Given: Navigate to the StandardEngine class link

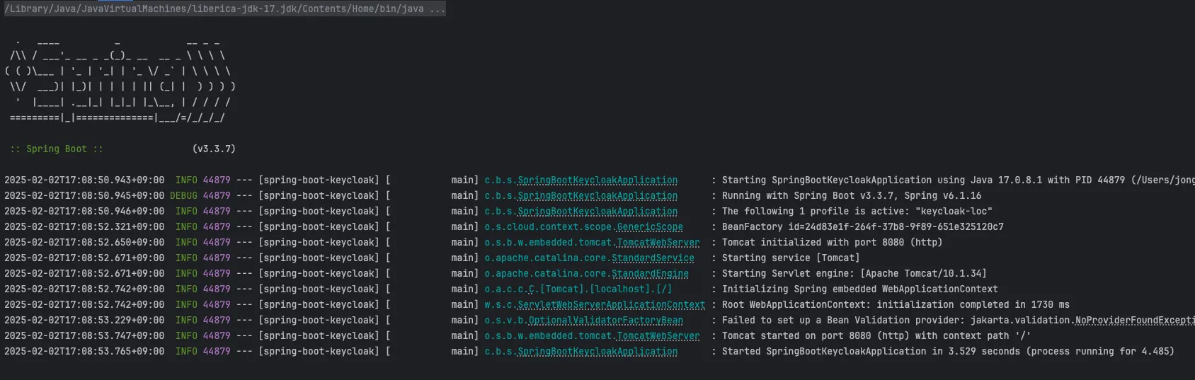Looking at the screenshot, I should pyautogui.click(x=650, y=274).
